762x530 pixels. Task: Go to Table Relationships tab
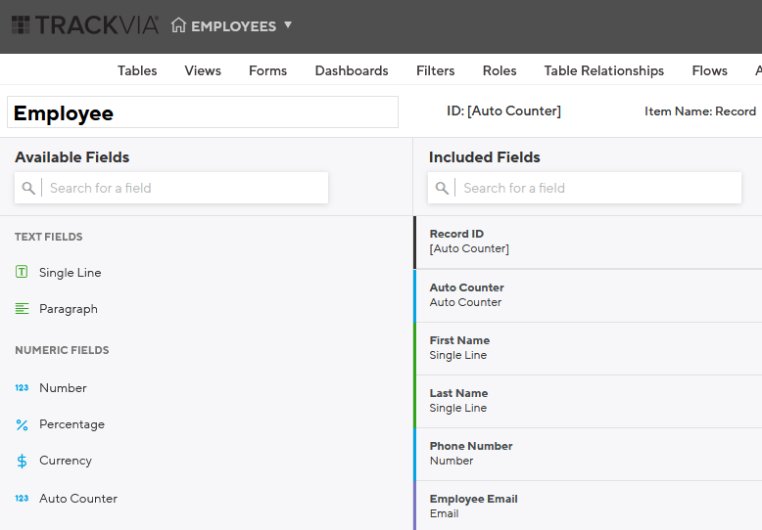[604, 70]
